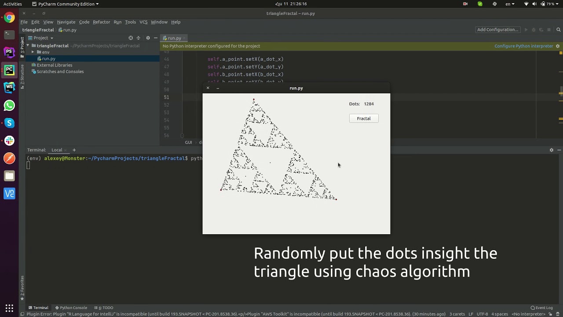Open the Event Log
Screen dimensions: 563x317
pos(541,308)
